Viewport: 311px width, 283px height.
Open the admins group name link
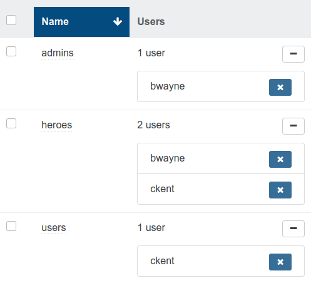coord(58,53)
